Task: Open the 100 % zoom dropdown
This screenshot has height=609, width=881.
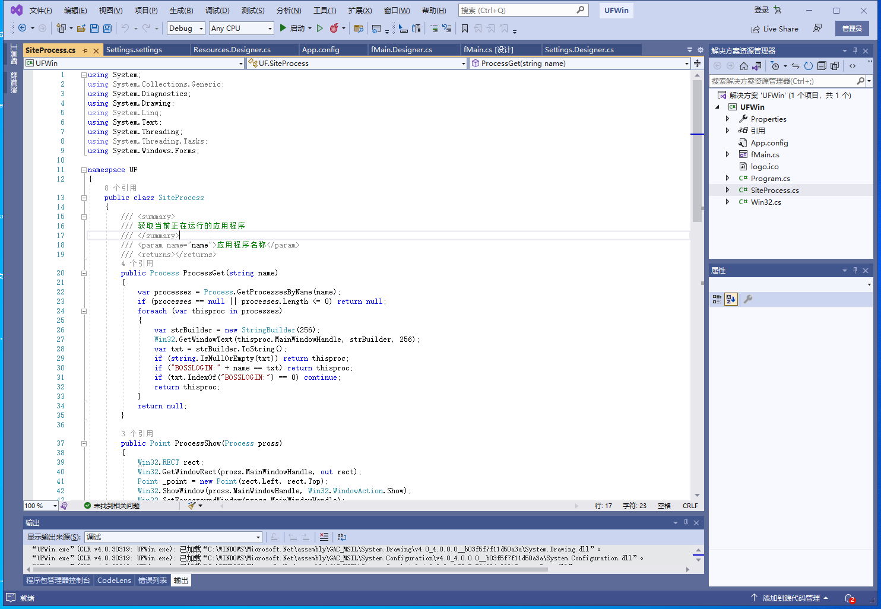Action: [40, 506]
